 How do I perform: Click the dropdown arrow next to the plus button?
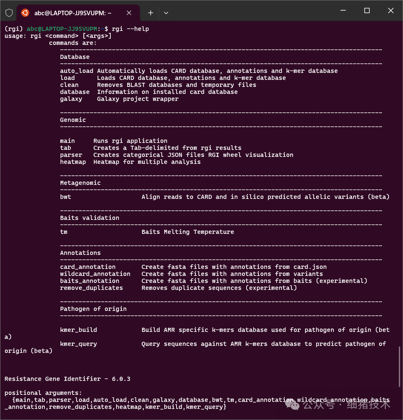pyautogui.click(x=166, y=13)
